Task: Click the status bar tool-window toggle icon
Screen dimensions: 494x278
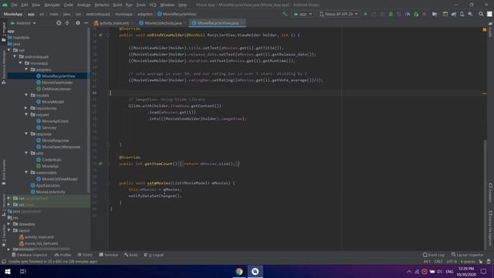Action: tap(4, 262)
